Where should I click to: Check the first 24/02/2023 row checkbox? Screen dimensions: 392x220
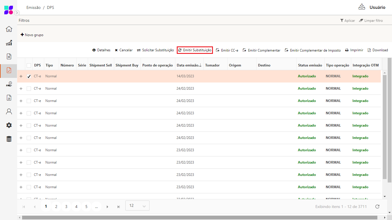[29, 89]
